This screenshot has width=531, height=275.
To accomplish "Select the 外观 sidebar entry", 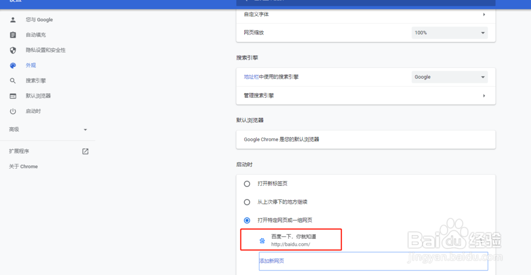I will [31, 65].
